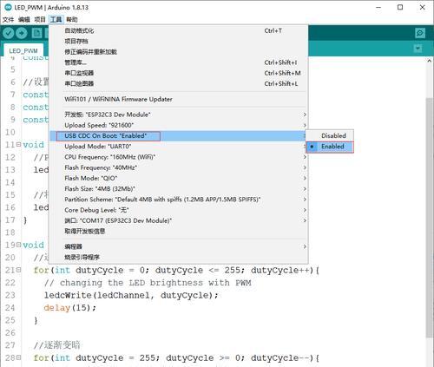Switch to the LED_PWM sketch tab
Viewport: 434px width, 367px height.
tap(23, 50)
